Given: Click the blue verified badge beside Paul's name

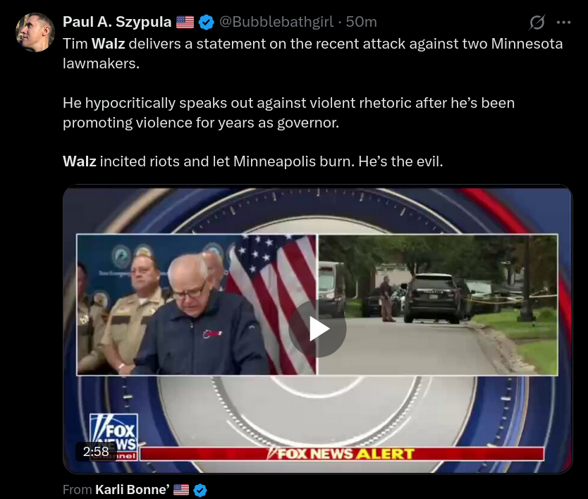Looking at the screenshot, I should tap(206, 23).
